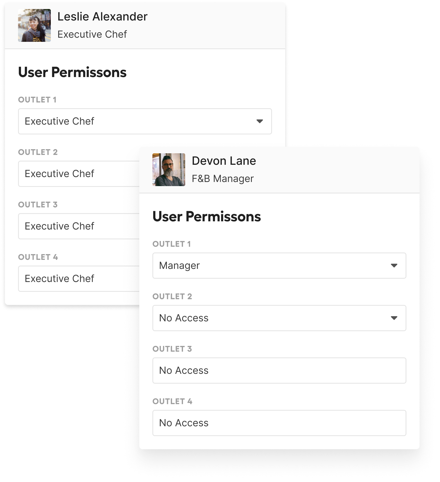
Task: Click User Permissons heading in Leslie's card
Action: pyautogui.click(x=72, y=72)
